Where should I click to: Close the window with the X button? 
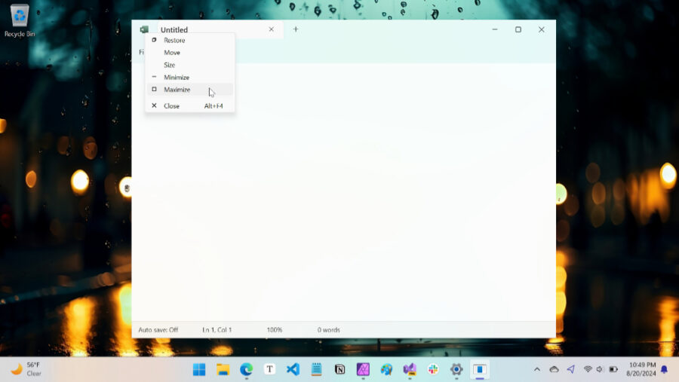542,29
